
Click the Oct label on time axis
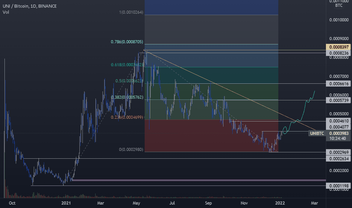pos(12,203)
